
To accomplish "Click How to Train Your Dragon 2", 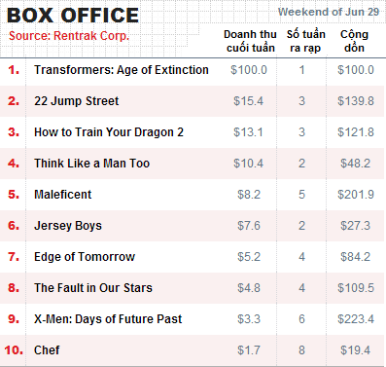I will pos(109,132).
